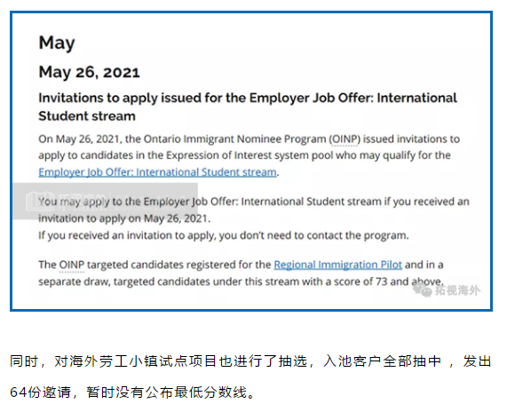
Task: Open the Employer Job Offer: International Student stream link
Action: pyautogui.click(x=157, y=172)
